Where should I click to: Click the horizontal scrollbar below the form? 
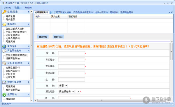[101, 100]
